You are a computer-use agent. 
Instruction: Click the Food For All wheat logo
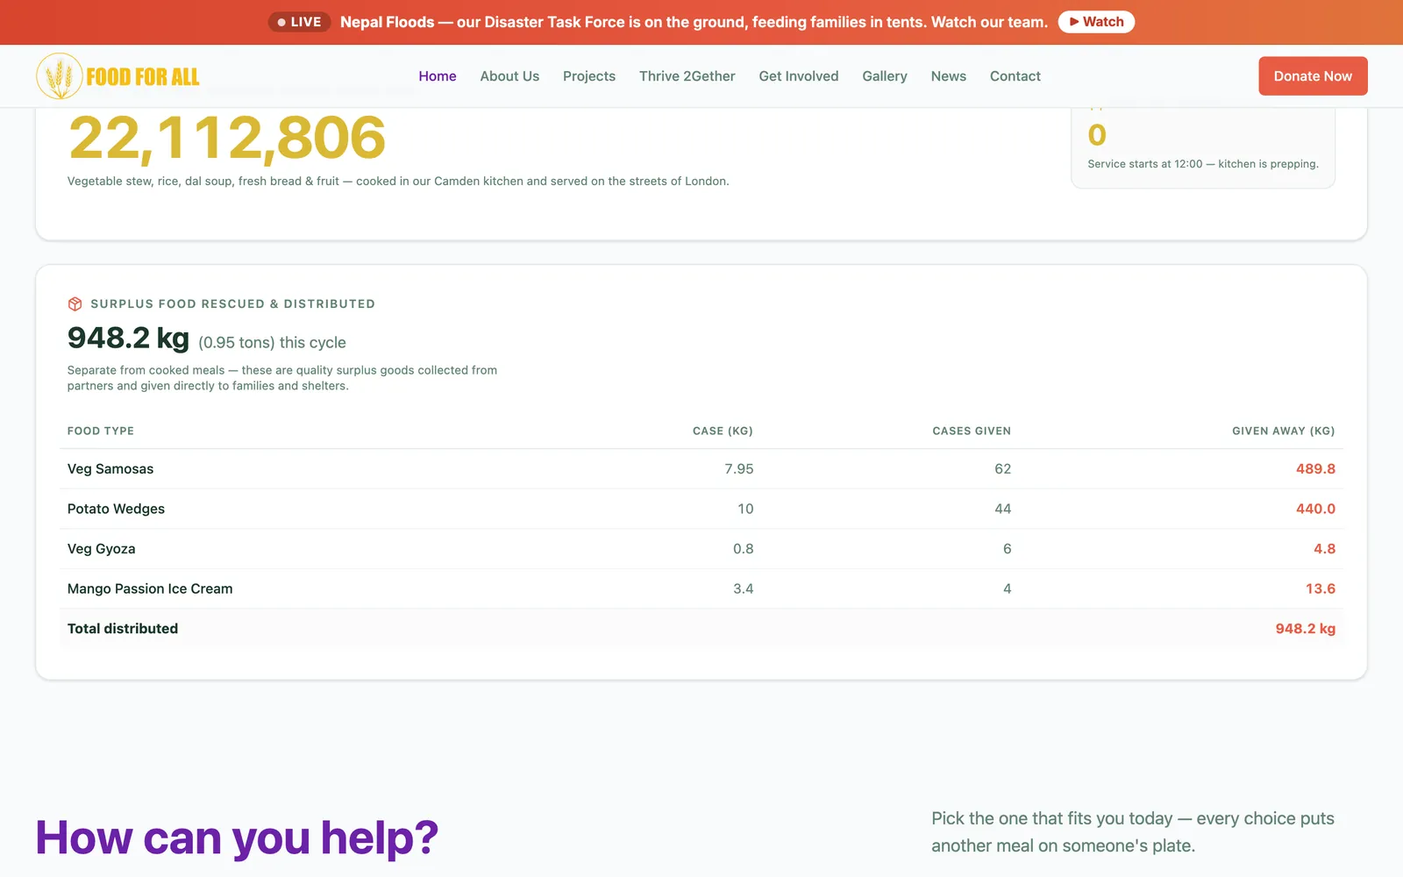(118, 76)
